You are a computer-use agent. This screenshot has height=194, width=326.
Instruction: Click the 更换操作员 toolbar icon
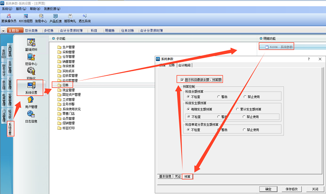[x=8, y=18]
